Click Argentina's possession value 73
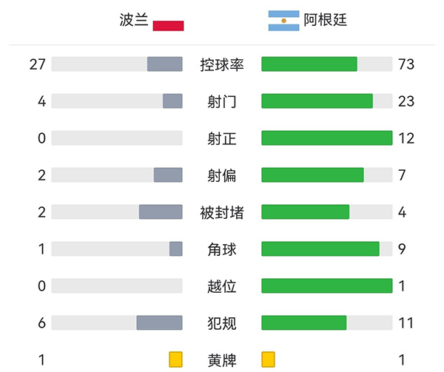 406,64
